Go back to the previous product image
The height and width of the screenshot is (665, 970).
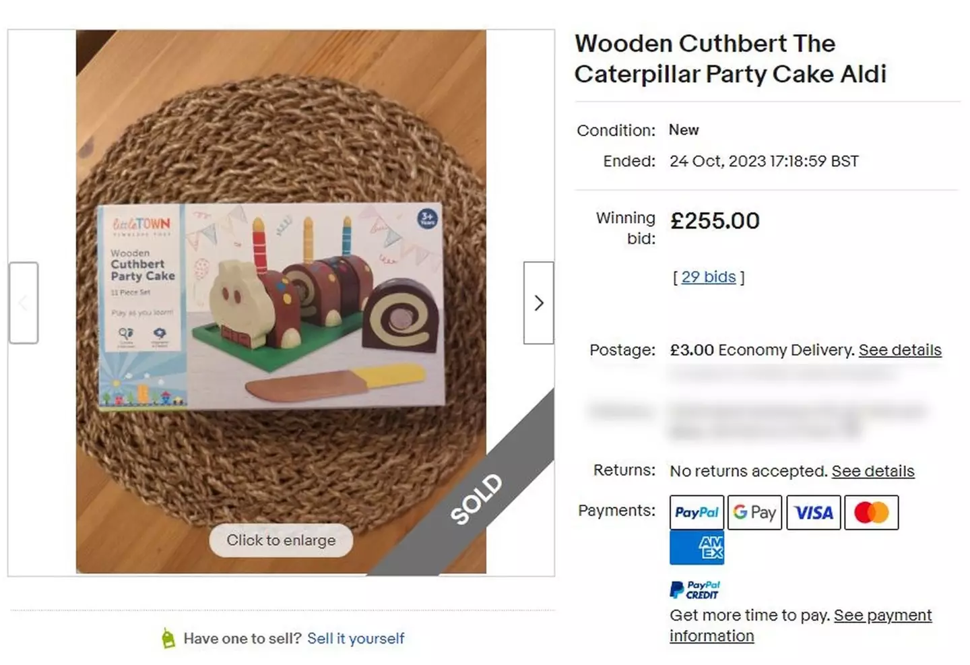pyautogui.click(x=24, y=303)
